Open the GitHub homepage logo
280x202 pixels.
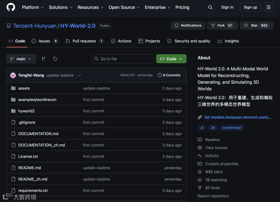click(x=11, y=7)
